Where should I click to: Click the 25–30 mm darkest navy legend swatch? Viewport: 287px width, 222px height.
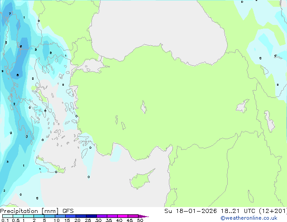[91, 216]
